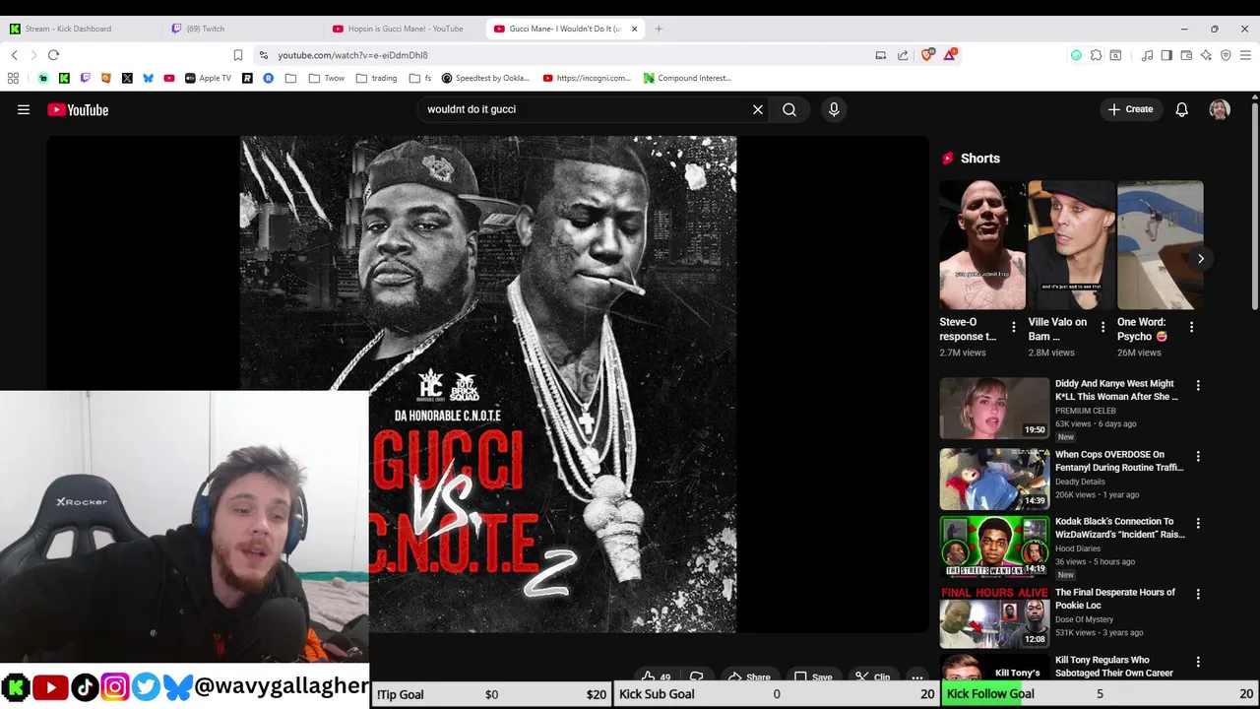Open the 'Twow' bookmarks folder
Screen dimensions: 1260x709
click(327, 78)
